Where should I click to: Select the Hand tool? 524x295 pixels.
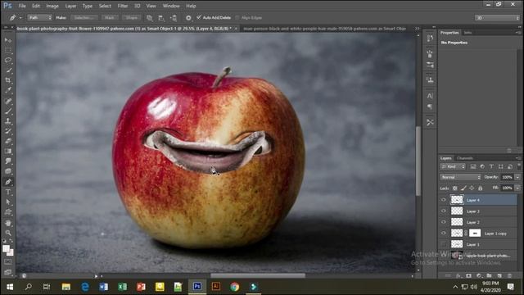(8, 223)
